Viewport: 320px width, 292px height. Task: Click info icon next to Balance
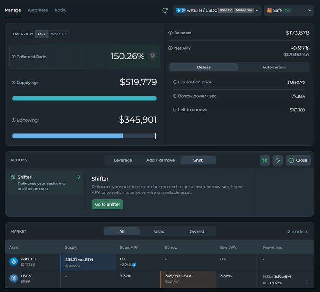pyautogui.click(x=170, y=33)
